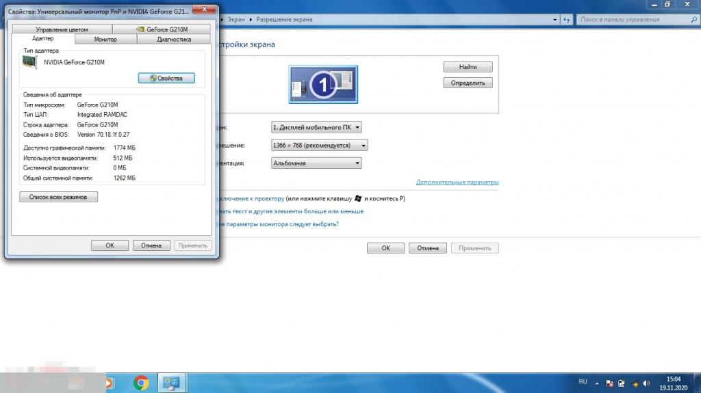701x393 pixels.
Task: Restore down the Screen Resolution window
Action: pyautogui.click(x=668, y=5)
